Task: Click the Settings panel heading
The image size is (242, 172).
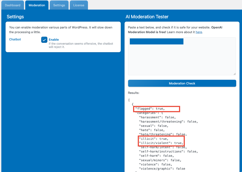Action: coord(15,17)
